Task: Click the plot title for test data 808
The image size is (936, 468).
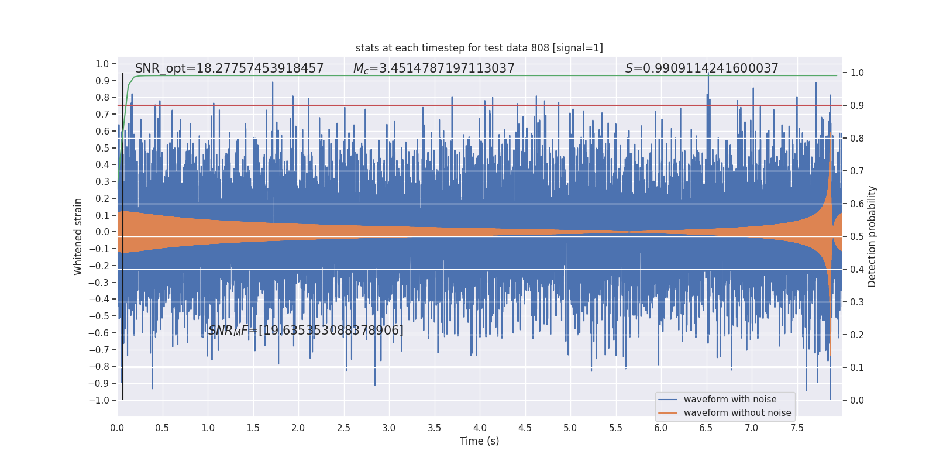Action: coord(479,48)
